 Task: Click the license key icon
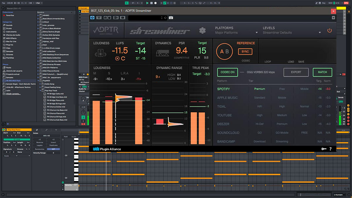click(x=324, y=149)
